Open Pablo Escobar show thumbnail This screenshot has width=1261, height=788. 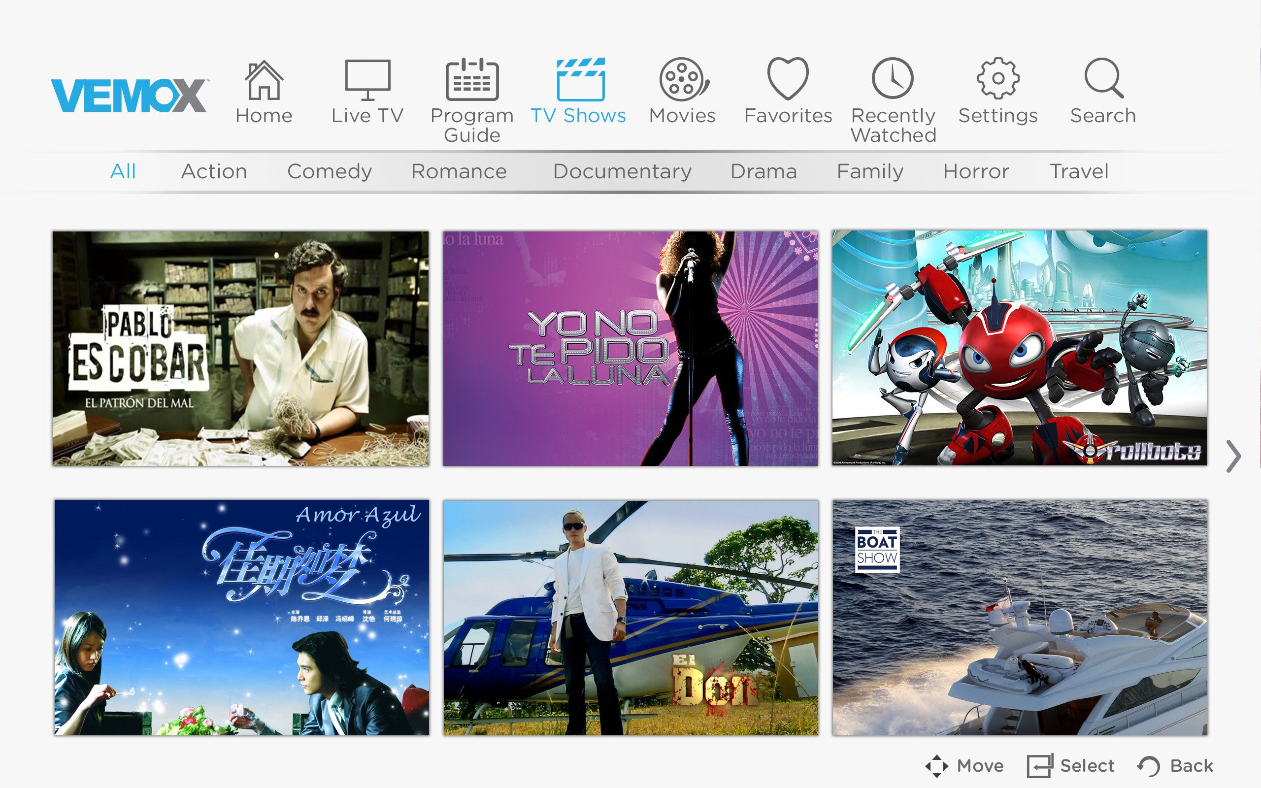coord(241,349)
